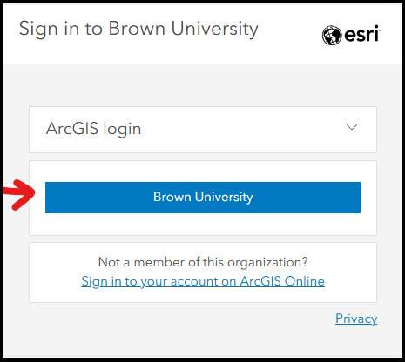The image size is (405, 363).
Task: Sign in with the Brown University button
Action: [x=203, y=198]
